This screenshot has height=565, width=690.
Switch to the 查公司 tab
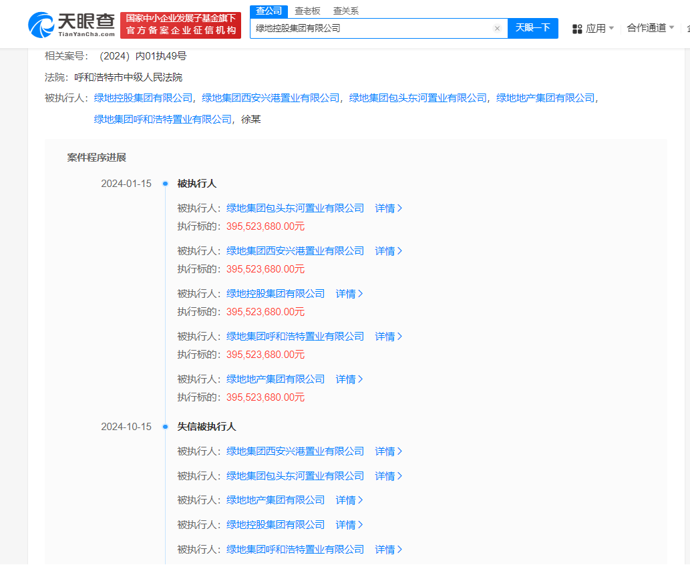coord(269,11)
